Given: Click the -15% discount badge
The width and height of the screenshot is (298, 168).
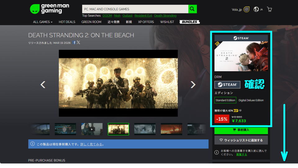Looking at the screenshot, I should pos(222,119).
